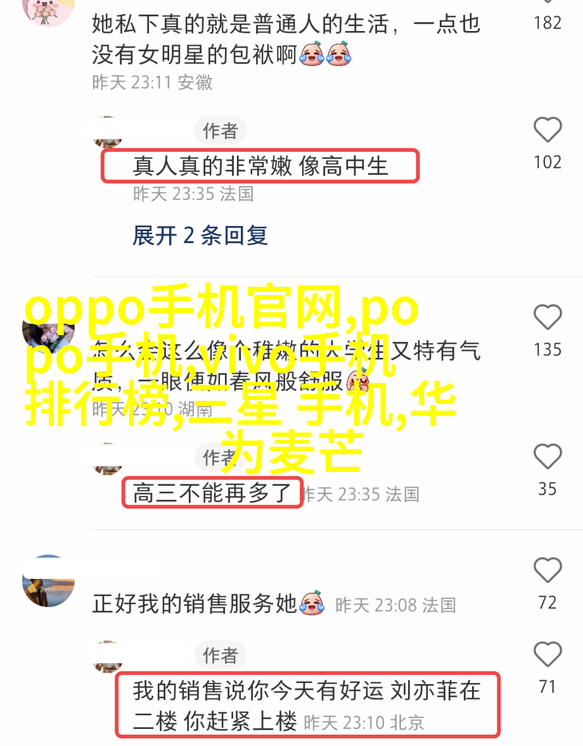The image size is (583, 746).
Task: Like the author's reply with 102 likes
Action: [x=548, y=129]
